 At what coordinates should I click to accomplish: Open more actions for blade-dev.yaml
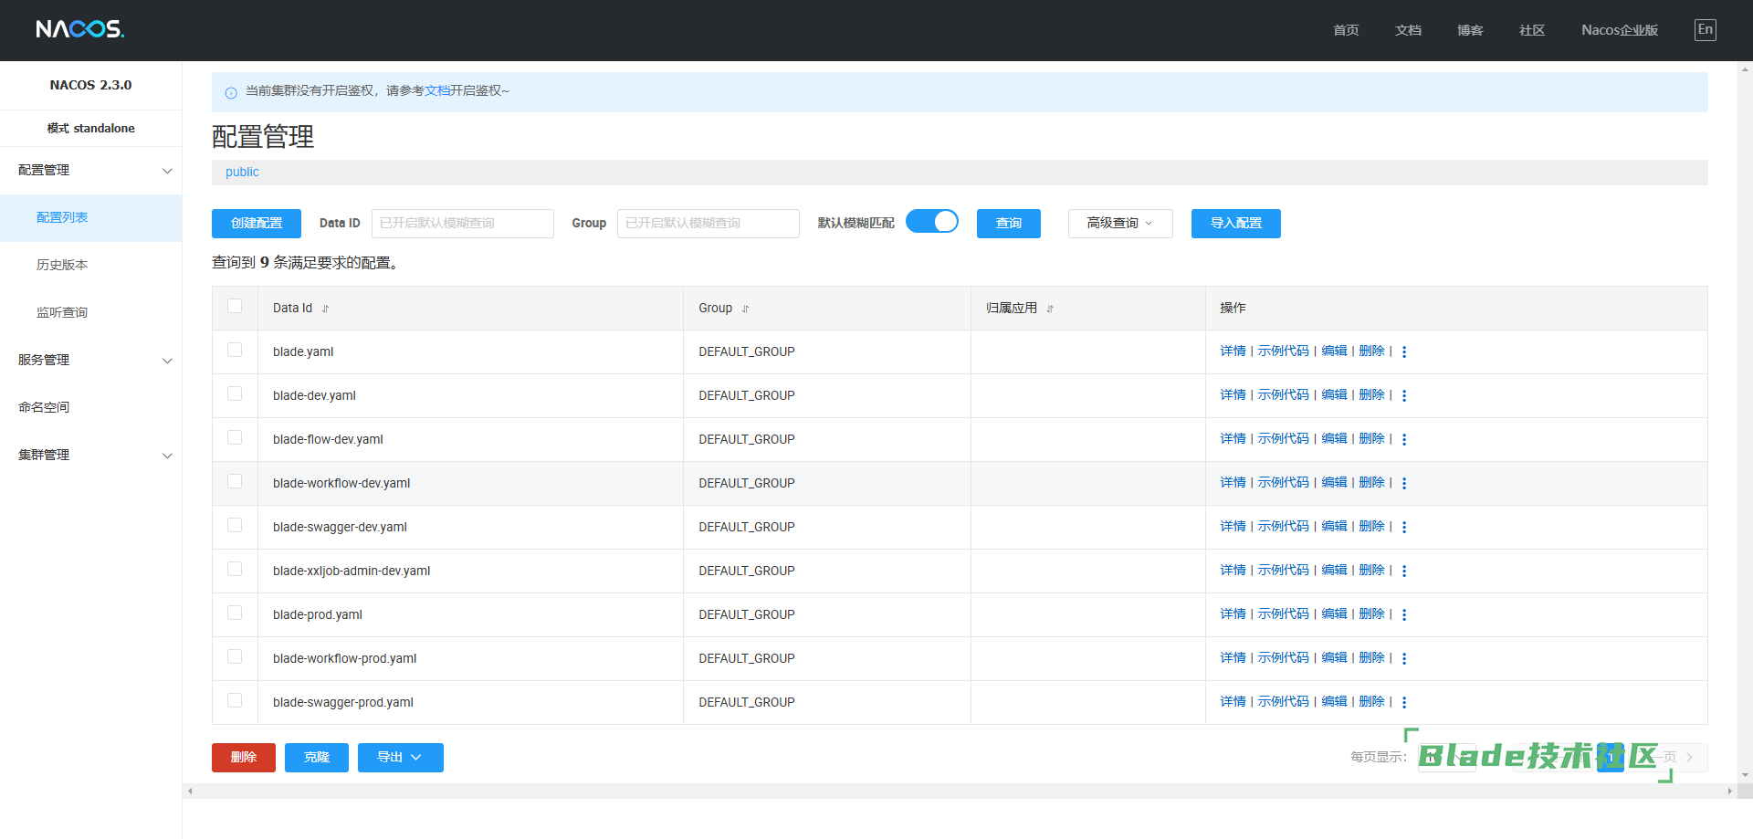point(1404,395)
